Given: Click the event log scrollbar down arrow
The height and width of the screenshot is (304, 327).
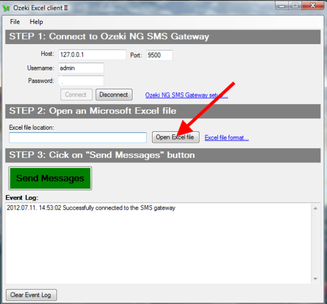Looking at the screenshot, I should point(316,279).
